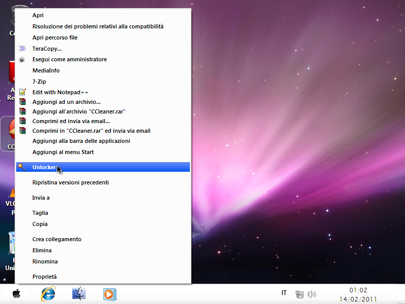Open the volume speaker tray icon
405x304 pixels.
[312, 294]
